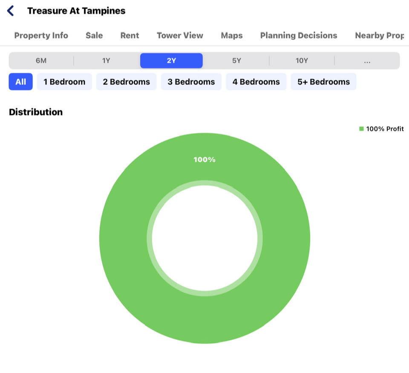Image resolution: width=409 pixels, height=373 pixels.
Task: Open the Planning Decisions tab
Action: click(299, 35)
